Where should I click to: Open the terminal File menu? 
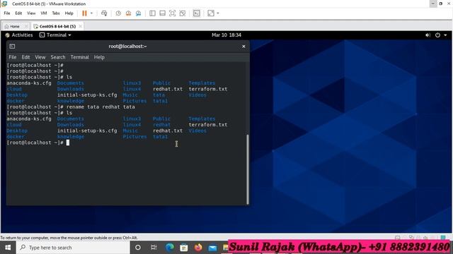[13, 57]
